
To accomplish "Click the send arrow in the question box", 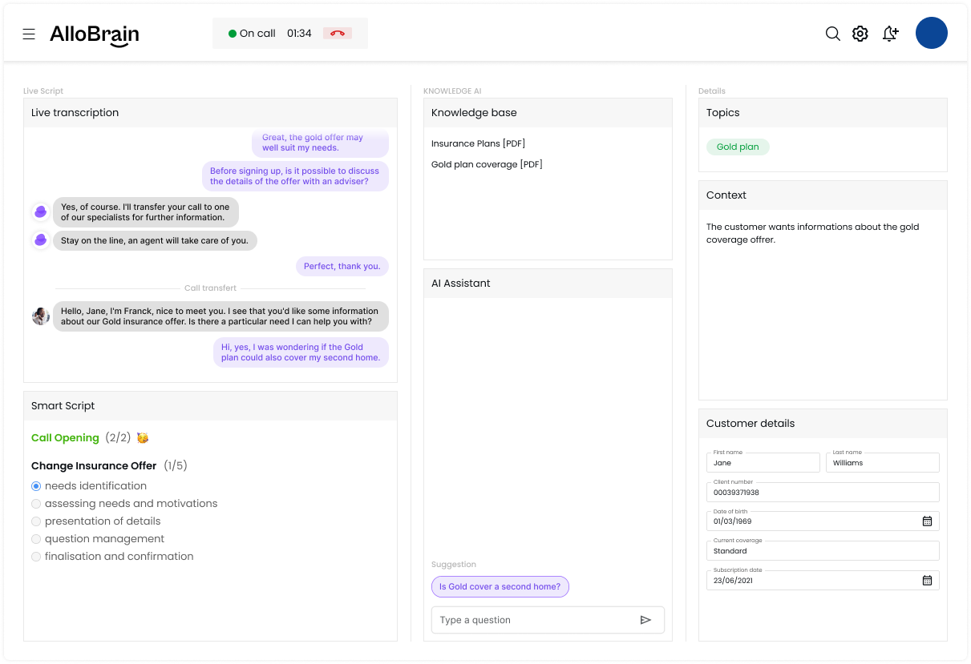I will (x=645, y=620).
